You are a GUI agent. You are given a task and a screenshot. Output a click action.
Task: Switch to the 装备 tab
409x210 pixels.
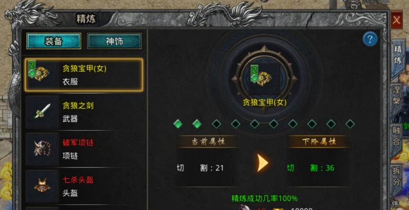pyautogui.click(x=54, y=41)
